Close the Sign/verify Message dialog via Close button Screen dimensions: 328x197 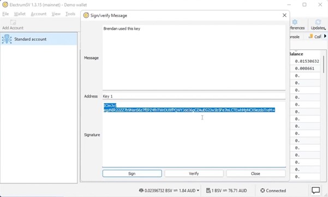255,174
